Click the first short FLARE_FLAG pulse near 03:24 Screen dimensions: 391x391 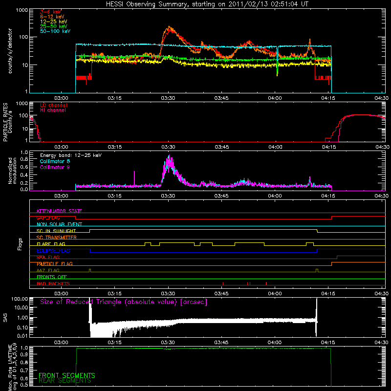(148, 244)
